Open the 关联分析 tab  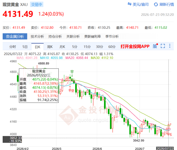(73, 36)
